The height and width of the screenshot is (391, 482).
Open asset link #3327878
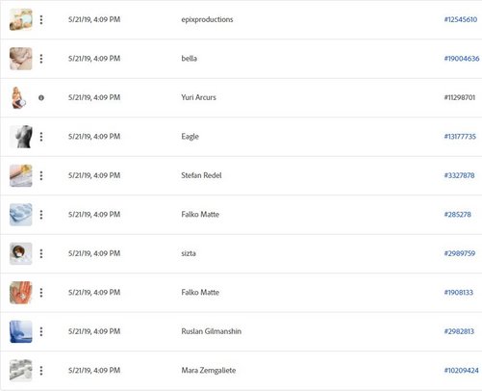[x=459, y=175]
